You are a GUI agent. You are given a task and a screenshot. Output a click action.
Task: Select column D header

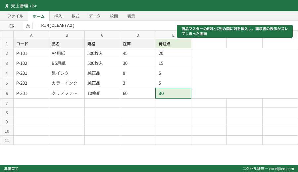click(138, 35)
